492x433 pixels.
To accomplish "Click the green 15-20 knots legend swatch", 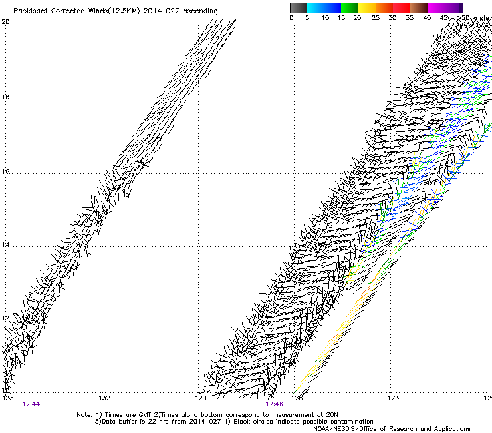I will coord(350,8).
